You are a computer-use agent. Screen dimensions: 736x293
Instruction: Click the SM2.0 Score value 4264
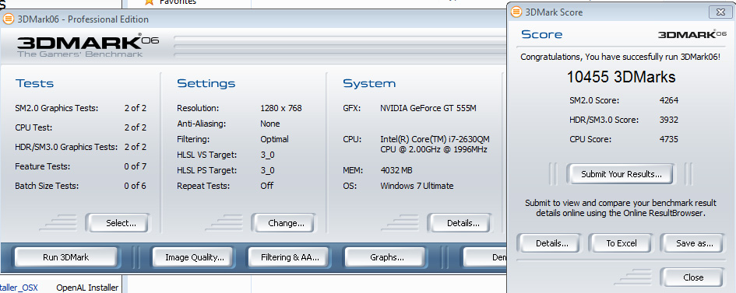tap(669, 100)
